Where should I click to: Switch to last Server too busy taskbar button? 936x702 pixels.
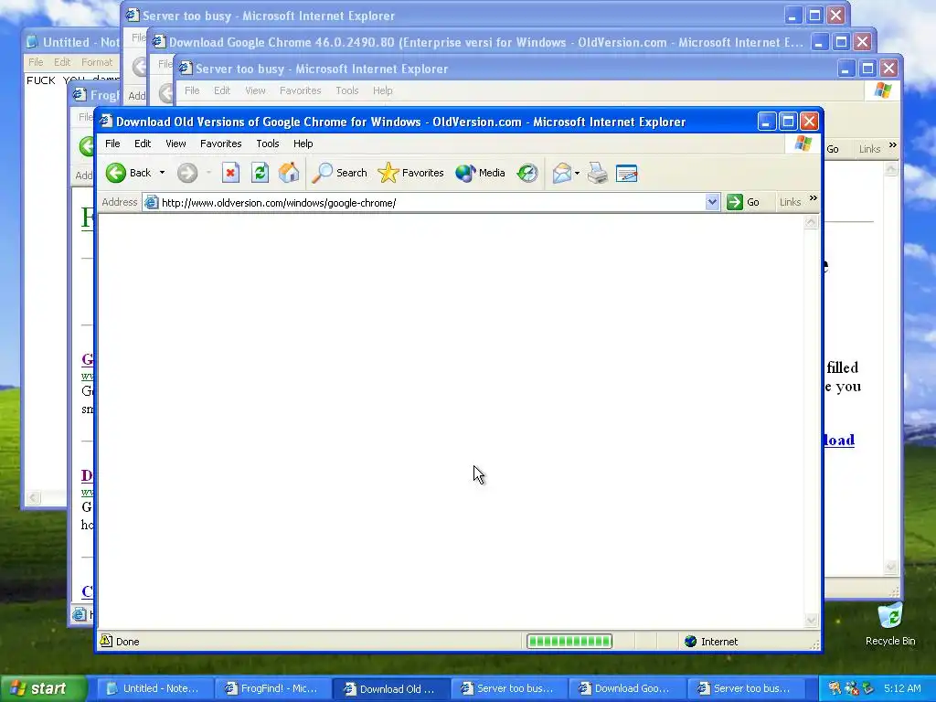[744, 688]
